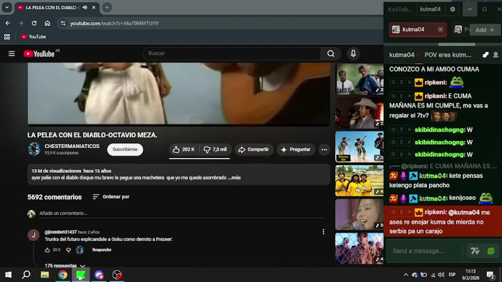Click ripkeni's highlighted @kutma04 message

[x=443, y=222]
